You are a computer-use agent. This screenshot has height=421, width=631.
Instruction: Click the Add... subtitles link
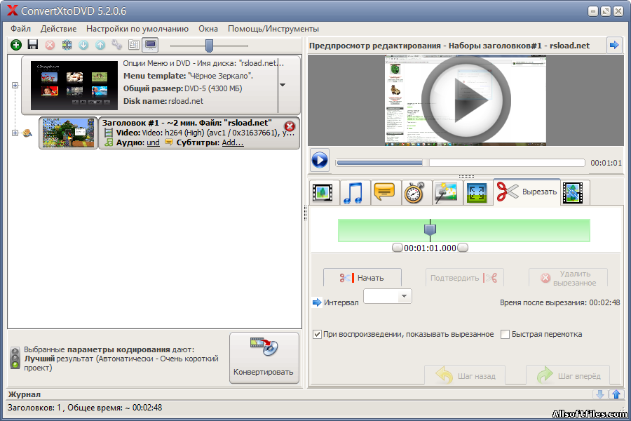pyautogui.click(x=233, y=142)
